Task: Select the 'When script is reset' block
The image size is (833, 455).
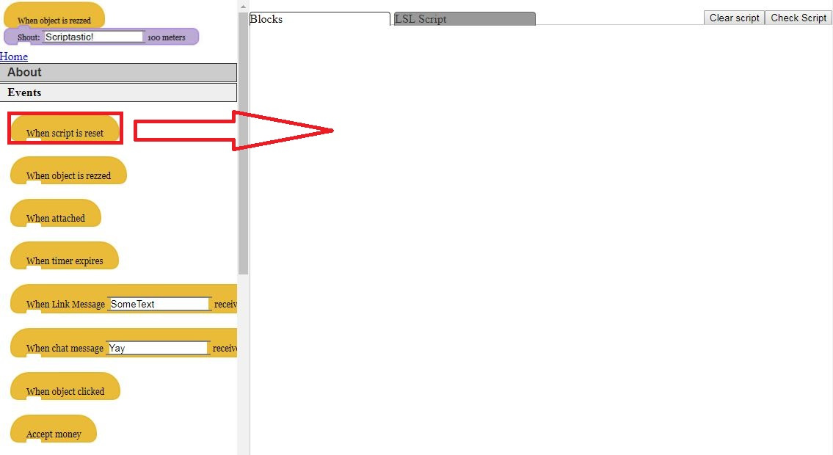Action: point(65,128)
